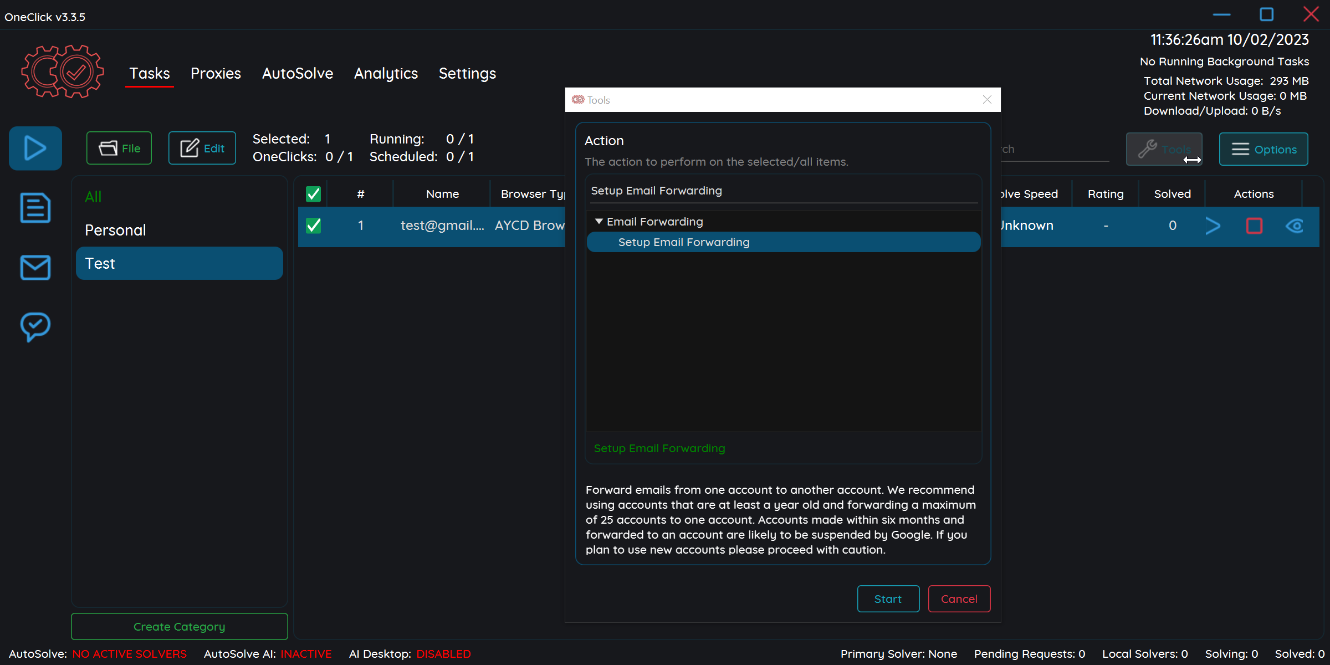Start the task with row play arrow
The height and width of the screenshot is (665, 1330).
coord(1213,226)
